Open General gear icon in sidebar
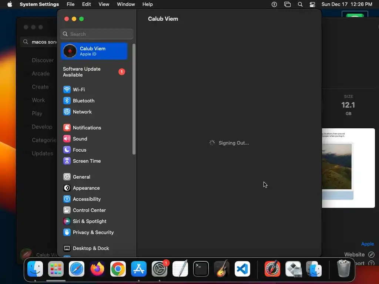Viewport: 379px width, 284px height. 67,177
